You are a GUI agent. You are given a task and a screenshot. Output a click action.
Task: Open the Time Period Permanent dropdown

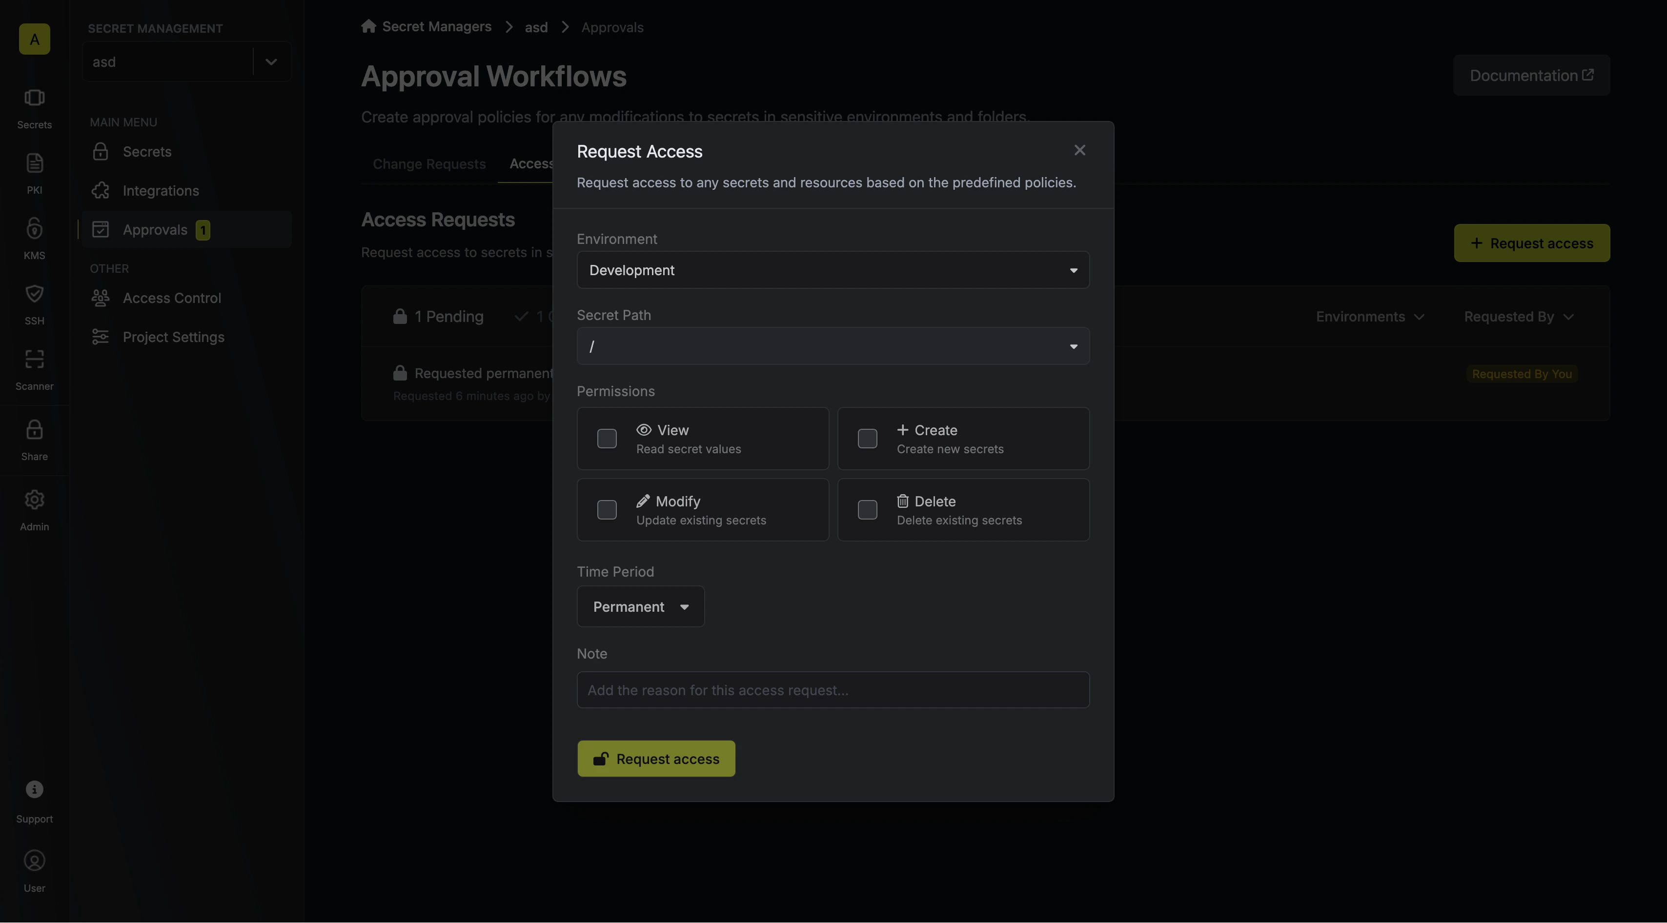pyautogui.click(x=641, y=607)
